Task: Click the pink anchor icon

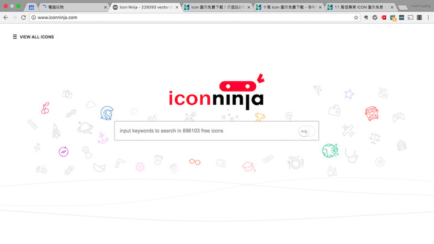Action: pos(102,138)
